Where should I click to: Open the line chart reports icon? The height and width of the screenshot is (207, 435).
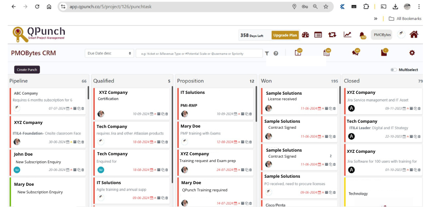(x=347, y=34)
